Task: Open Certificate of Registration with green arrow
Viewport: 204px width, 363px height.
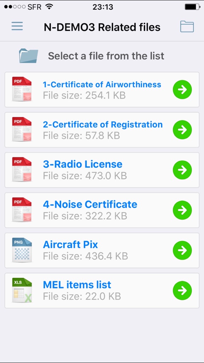Action: [x=182, y=130]
